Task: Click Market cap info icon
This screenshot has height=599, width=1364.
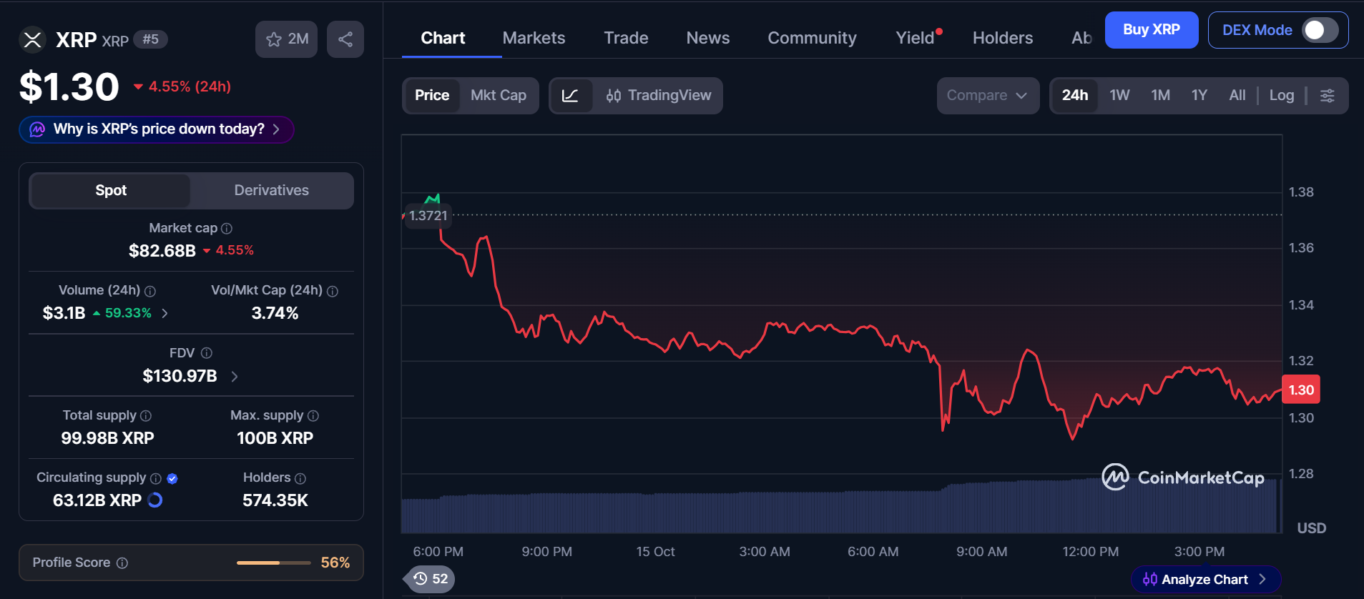Action: point(227,229)
